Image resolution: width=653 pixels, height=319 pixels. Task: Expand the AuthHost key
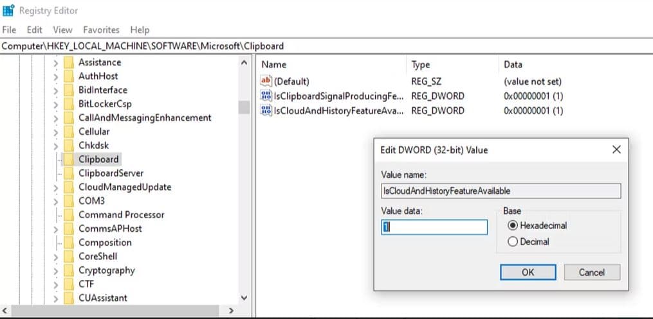(56, 77)
